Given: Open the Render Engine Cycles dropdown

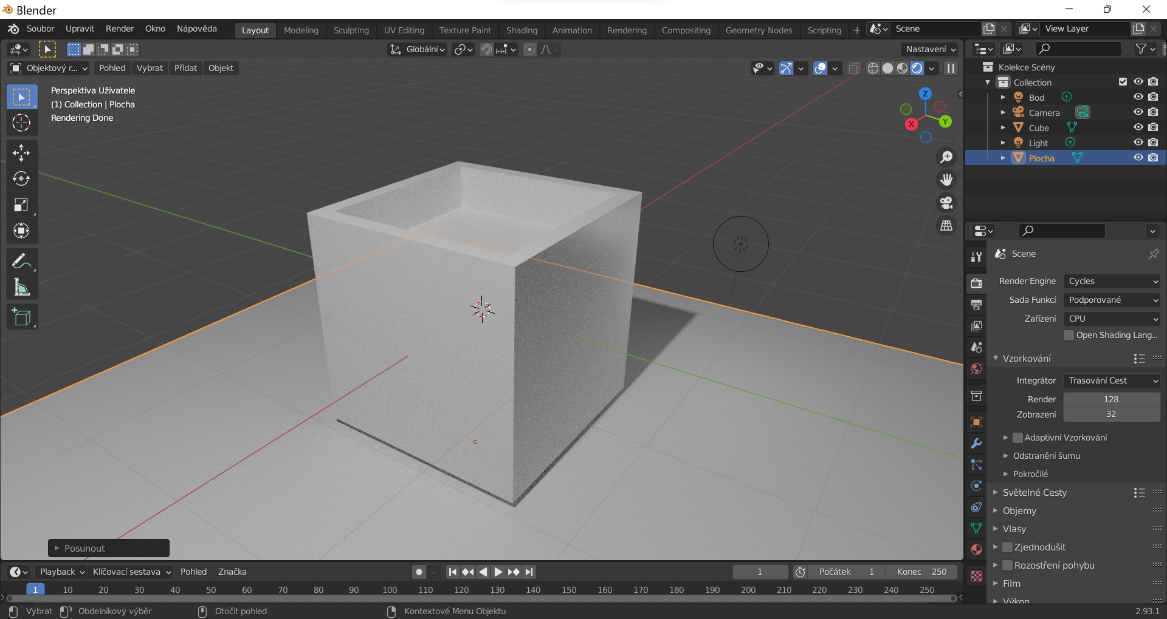Looking at the screenshot, I should [1112, 281].
